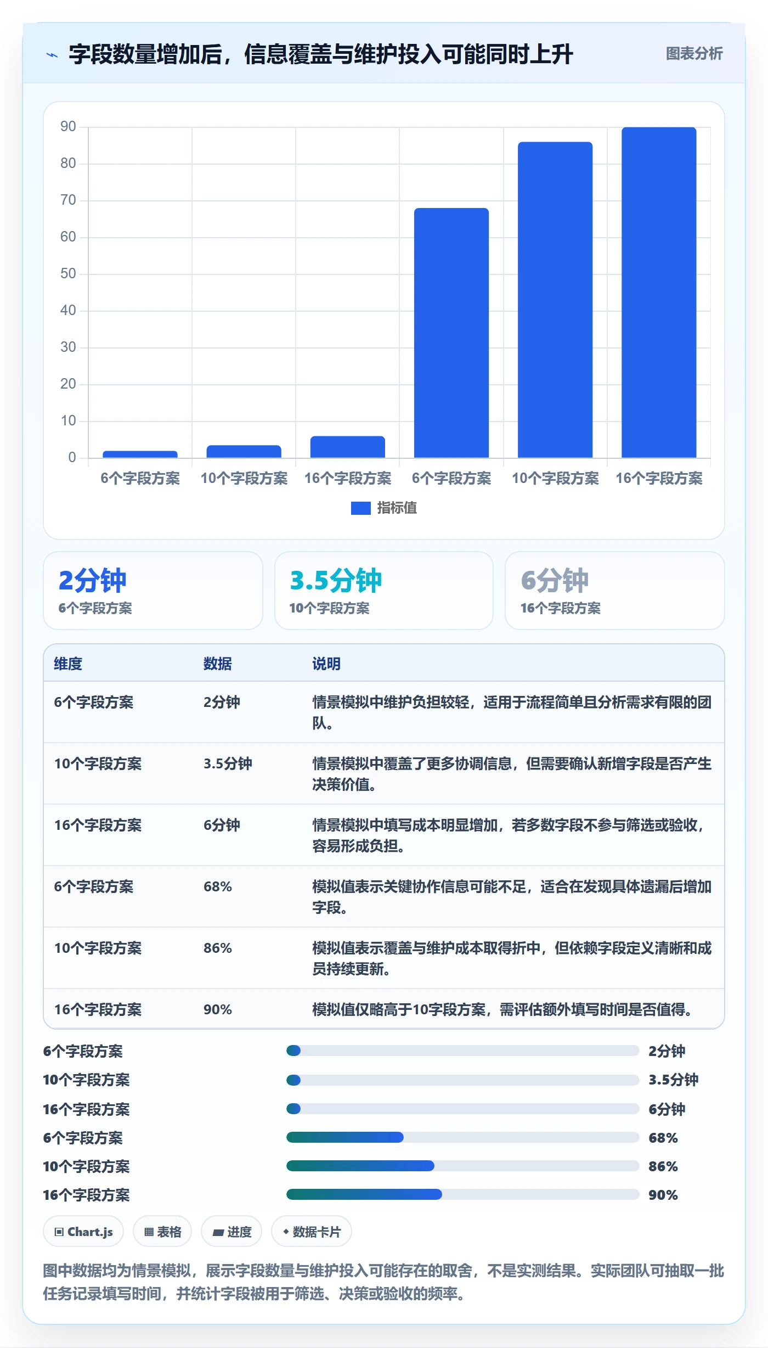Screen dimensions: 768x1348
Task: Click table description starting 情景模拟中维护负担较轻
Action: pyautogui.click(x=512, y=712)
